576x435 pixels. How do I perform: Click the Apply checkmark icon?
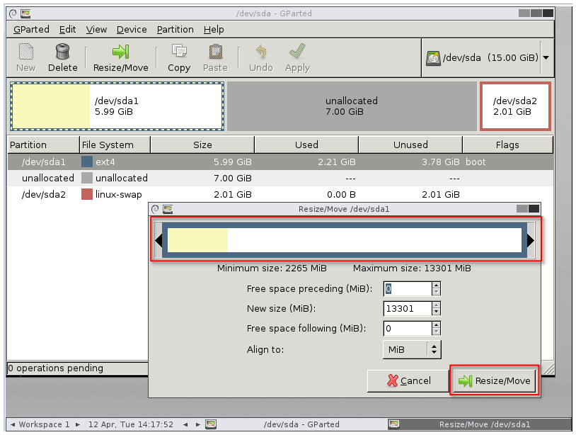pos(297,51)
